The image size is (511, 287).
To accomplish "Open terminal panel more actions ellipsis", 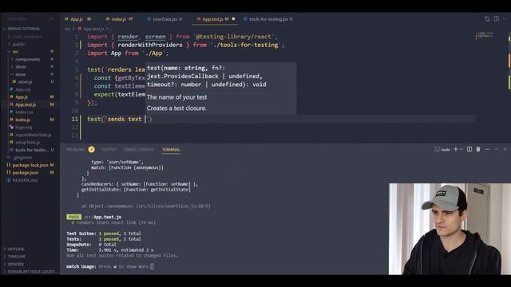I will [487, 149].
